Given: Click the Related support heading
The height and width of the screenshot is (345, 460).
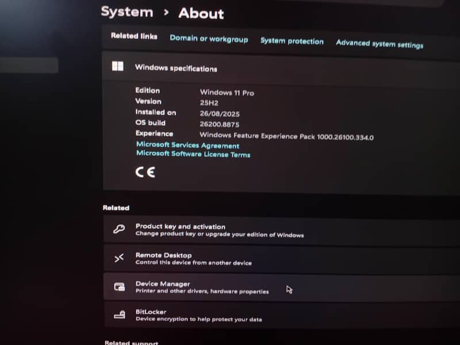Looking at the screenshot, I should (132, 342).
